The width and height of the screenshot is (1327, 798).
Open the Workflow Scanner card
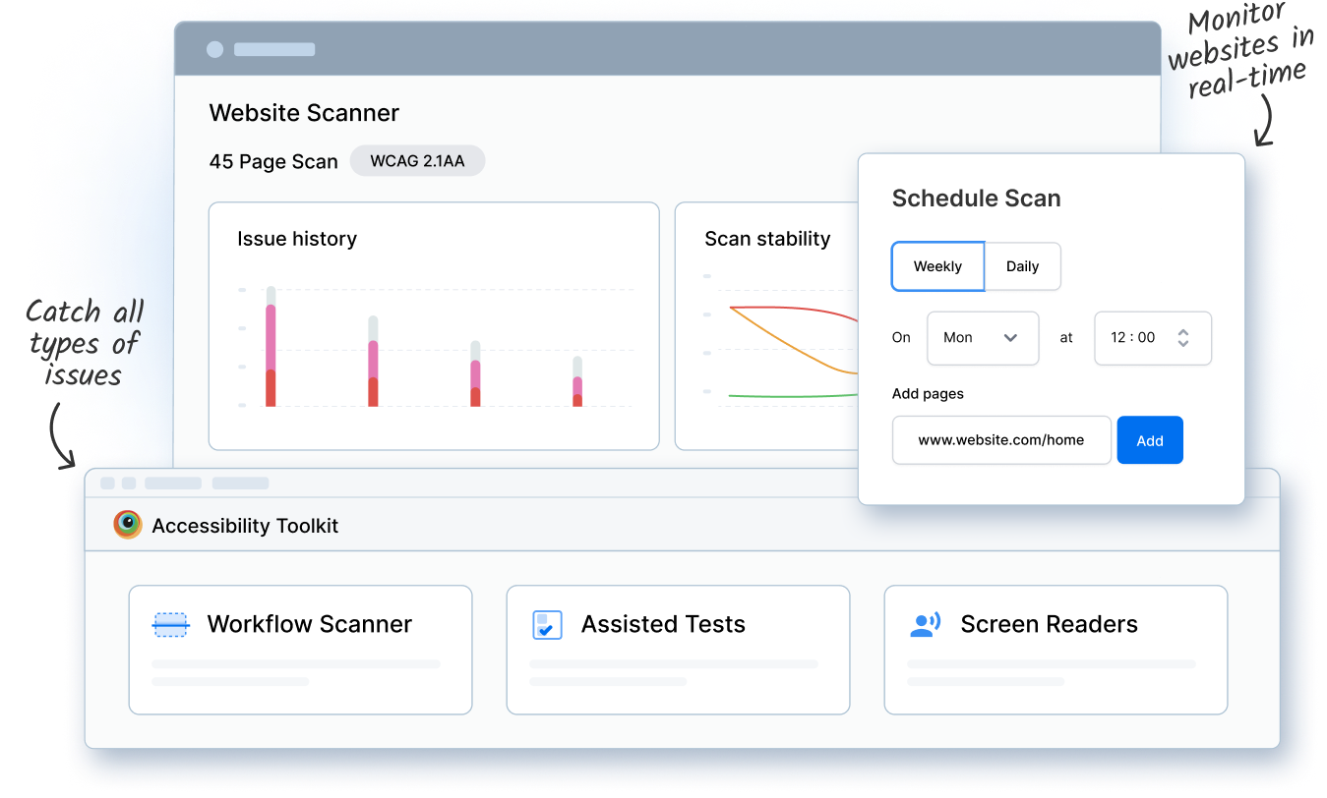(300, 650)
